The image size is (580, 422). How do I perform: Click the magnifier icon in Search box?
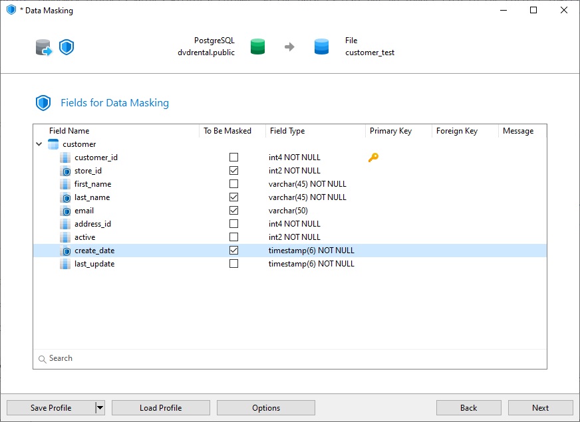(42, 359)
